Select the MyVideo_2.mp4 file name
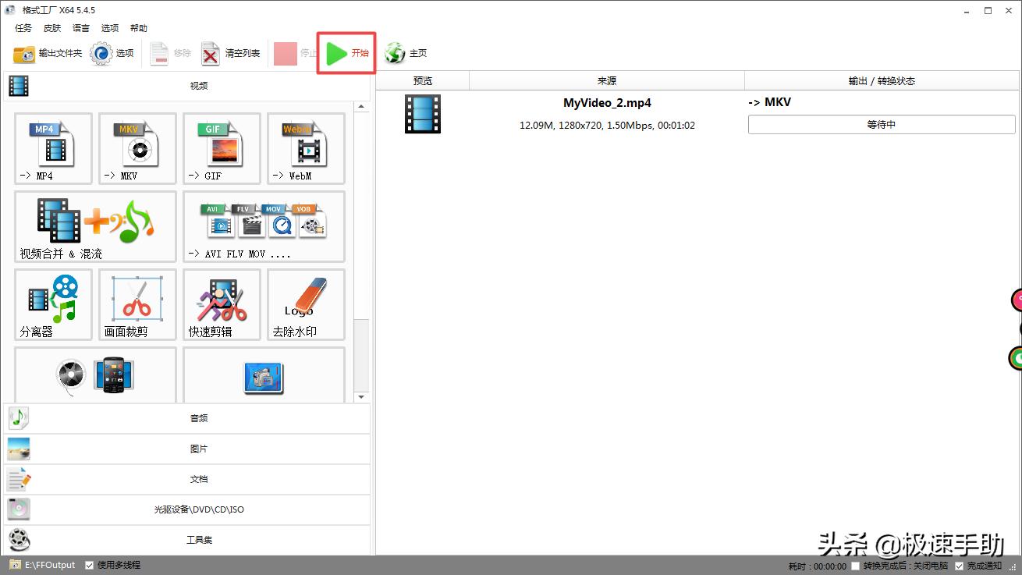The height and width of the screenshot is (575, 1022). tap(607, 102)
